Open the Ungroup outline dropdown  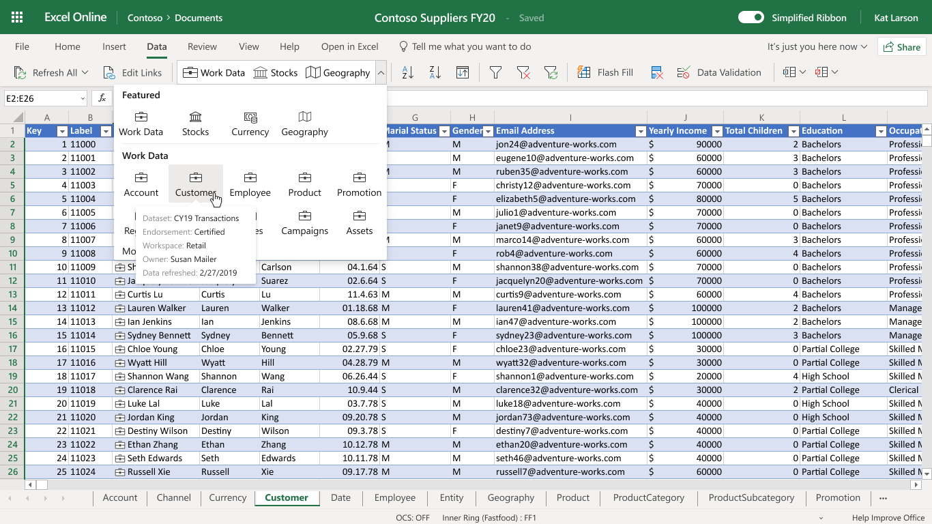pos(826,72)
